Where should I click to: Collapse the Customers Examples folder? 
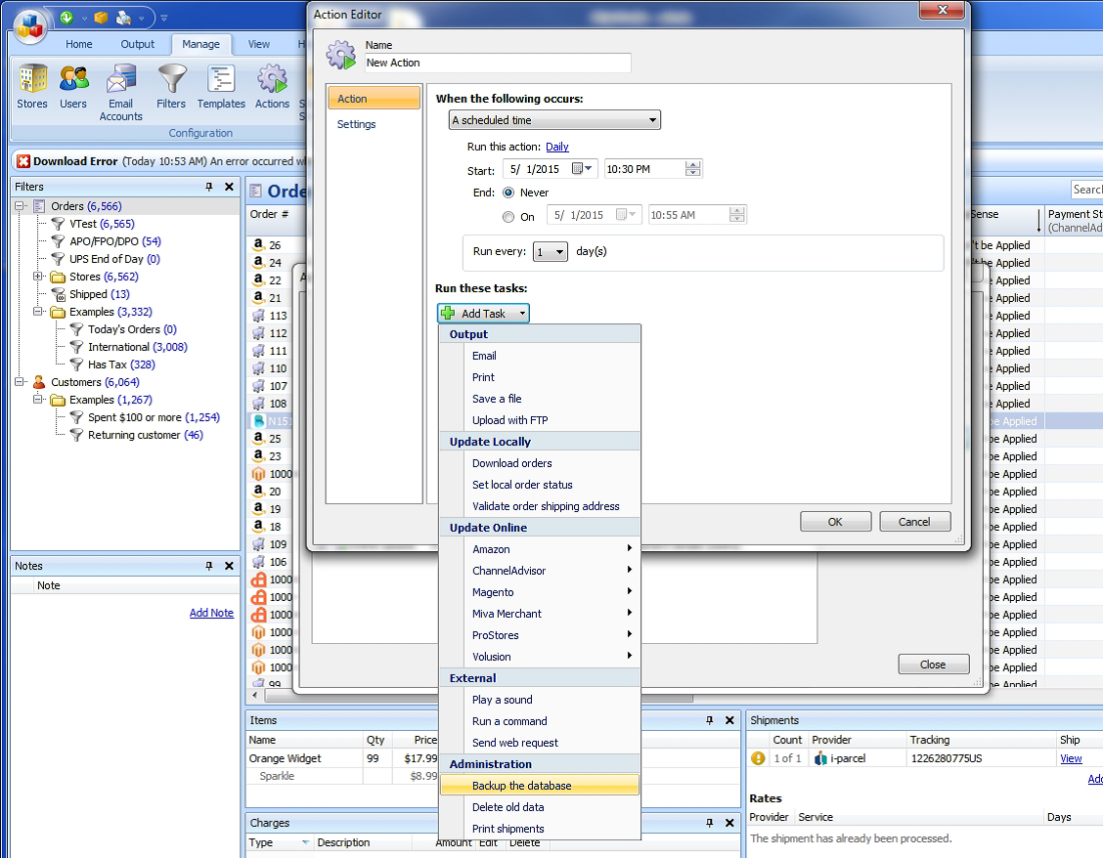click(x=39, y=400)
